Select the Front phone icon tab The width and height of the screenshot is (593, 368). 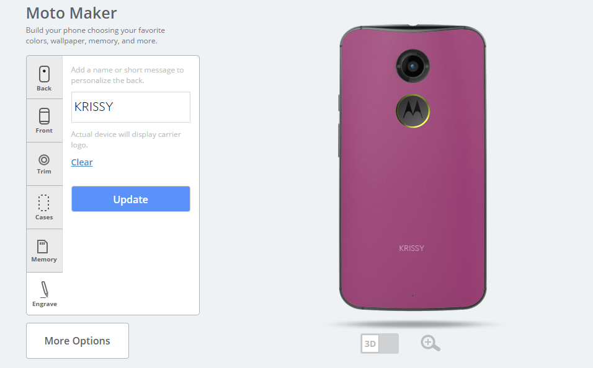click(44, 121)
